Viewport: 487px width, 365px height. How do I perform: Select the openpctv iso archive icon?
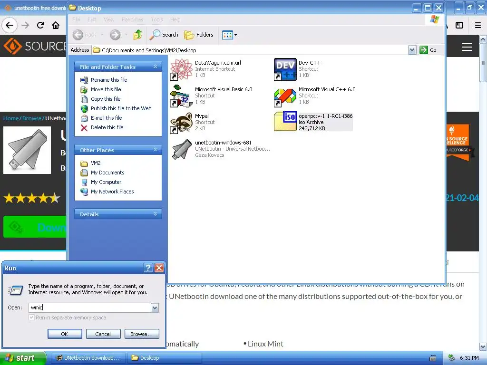click(285, 122)
